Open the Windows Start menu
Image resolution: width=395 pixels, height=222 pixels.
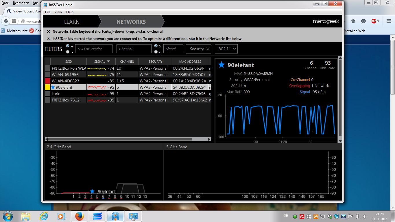[7, 216]
